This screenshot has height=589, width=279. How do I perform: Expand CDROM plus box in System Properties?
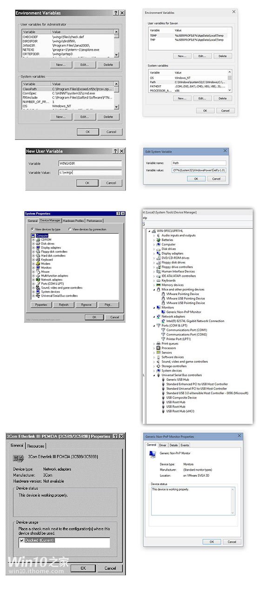33,239
